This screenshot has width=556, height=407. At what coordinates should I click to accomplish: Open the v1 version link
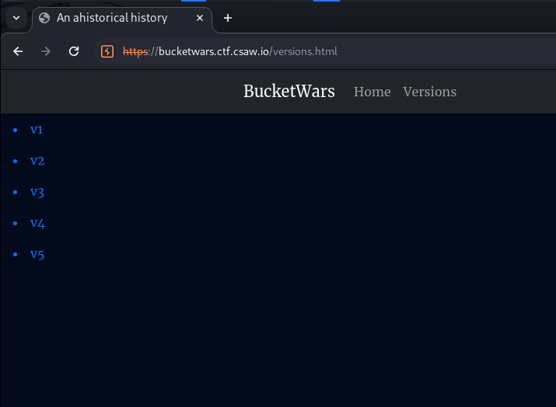coord(37,130)
